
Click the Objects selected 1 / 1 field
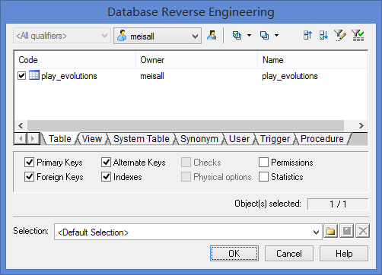[338, 204]
